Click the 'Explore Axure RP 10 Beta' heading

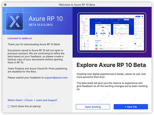pyautogui.click(x=111, y=65)
